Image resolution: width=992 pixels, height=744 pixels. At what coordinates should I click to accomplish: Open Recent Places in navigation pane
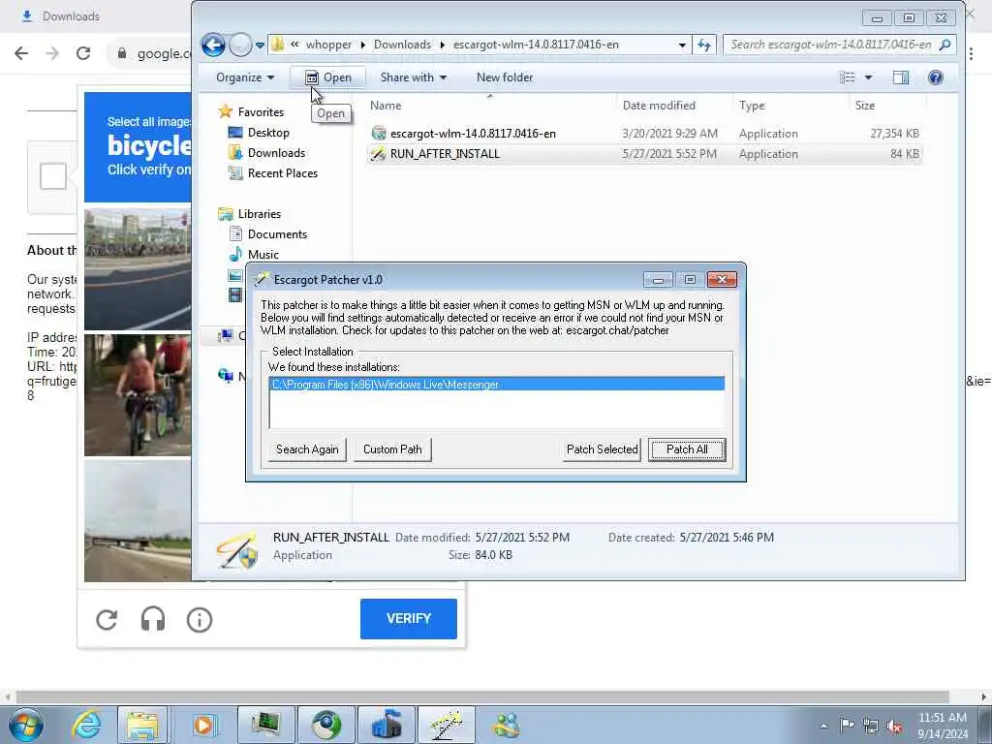tap(282, 172)
